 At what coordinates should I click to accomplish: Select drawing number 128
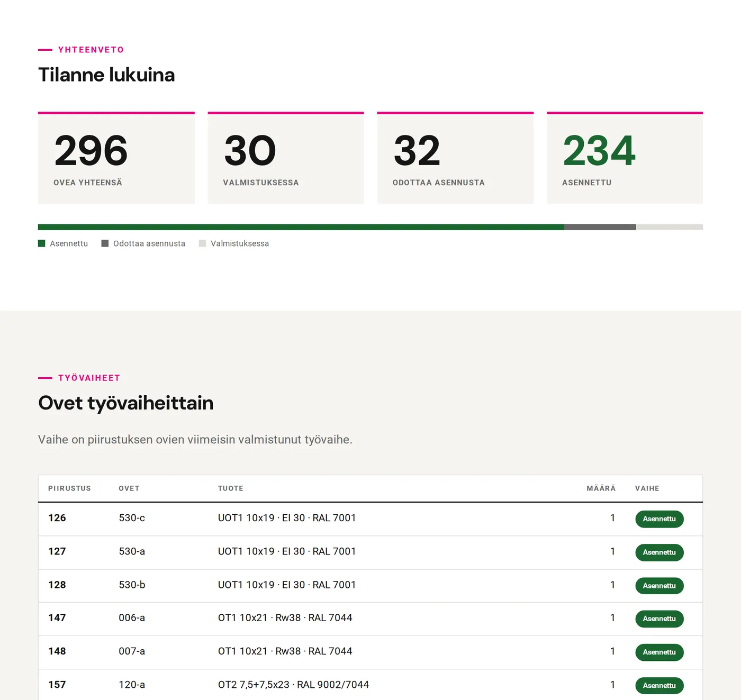[57, 585]
